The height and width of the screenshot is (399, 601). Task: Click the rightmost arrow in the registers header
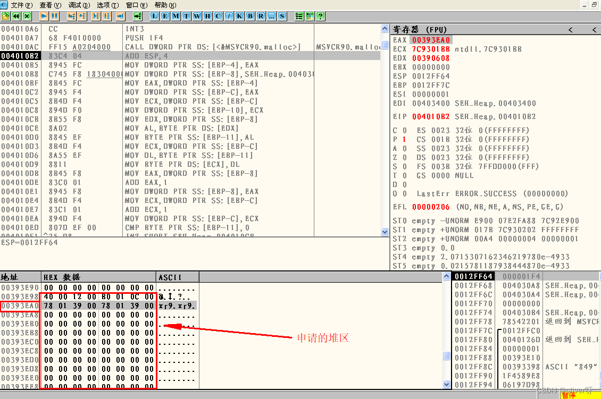[595, 30]
